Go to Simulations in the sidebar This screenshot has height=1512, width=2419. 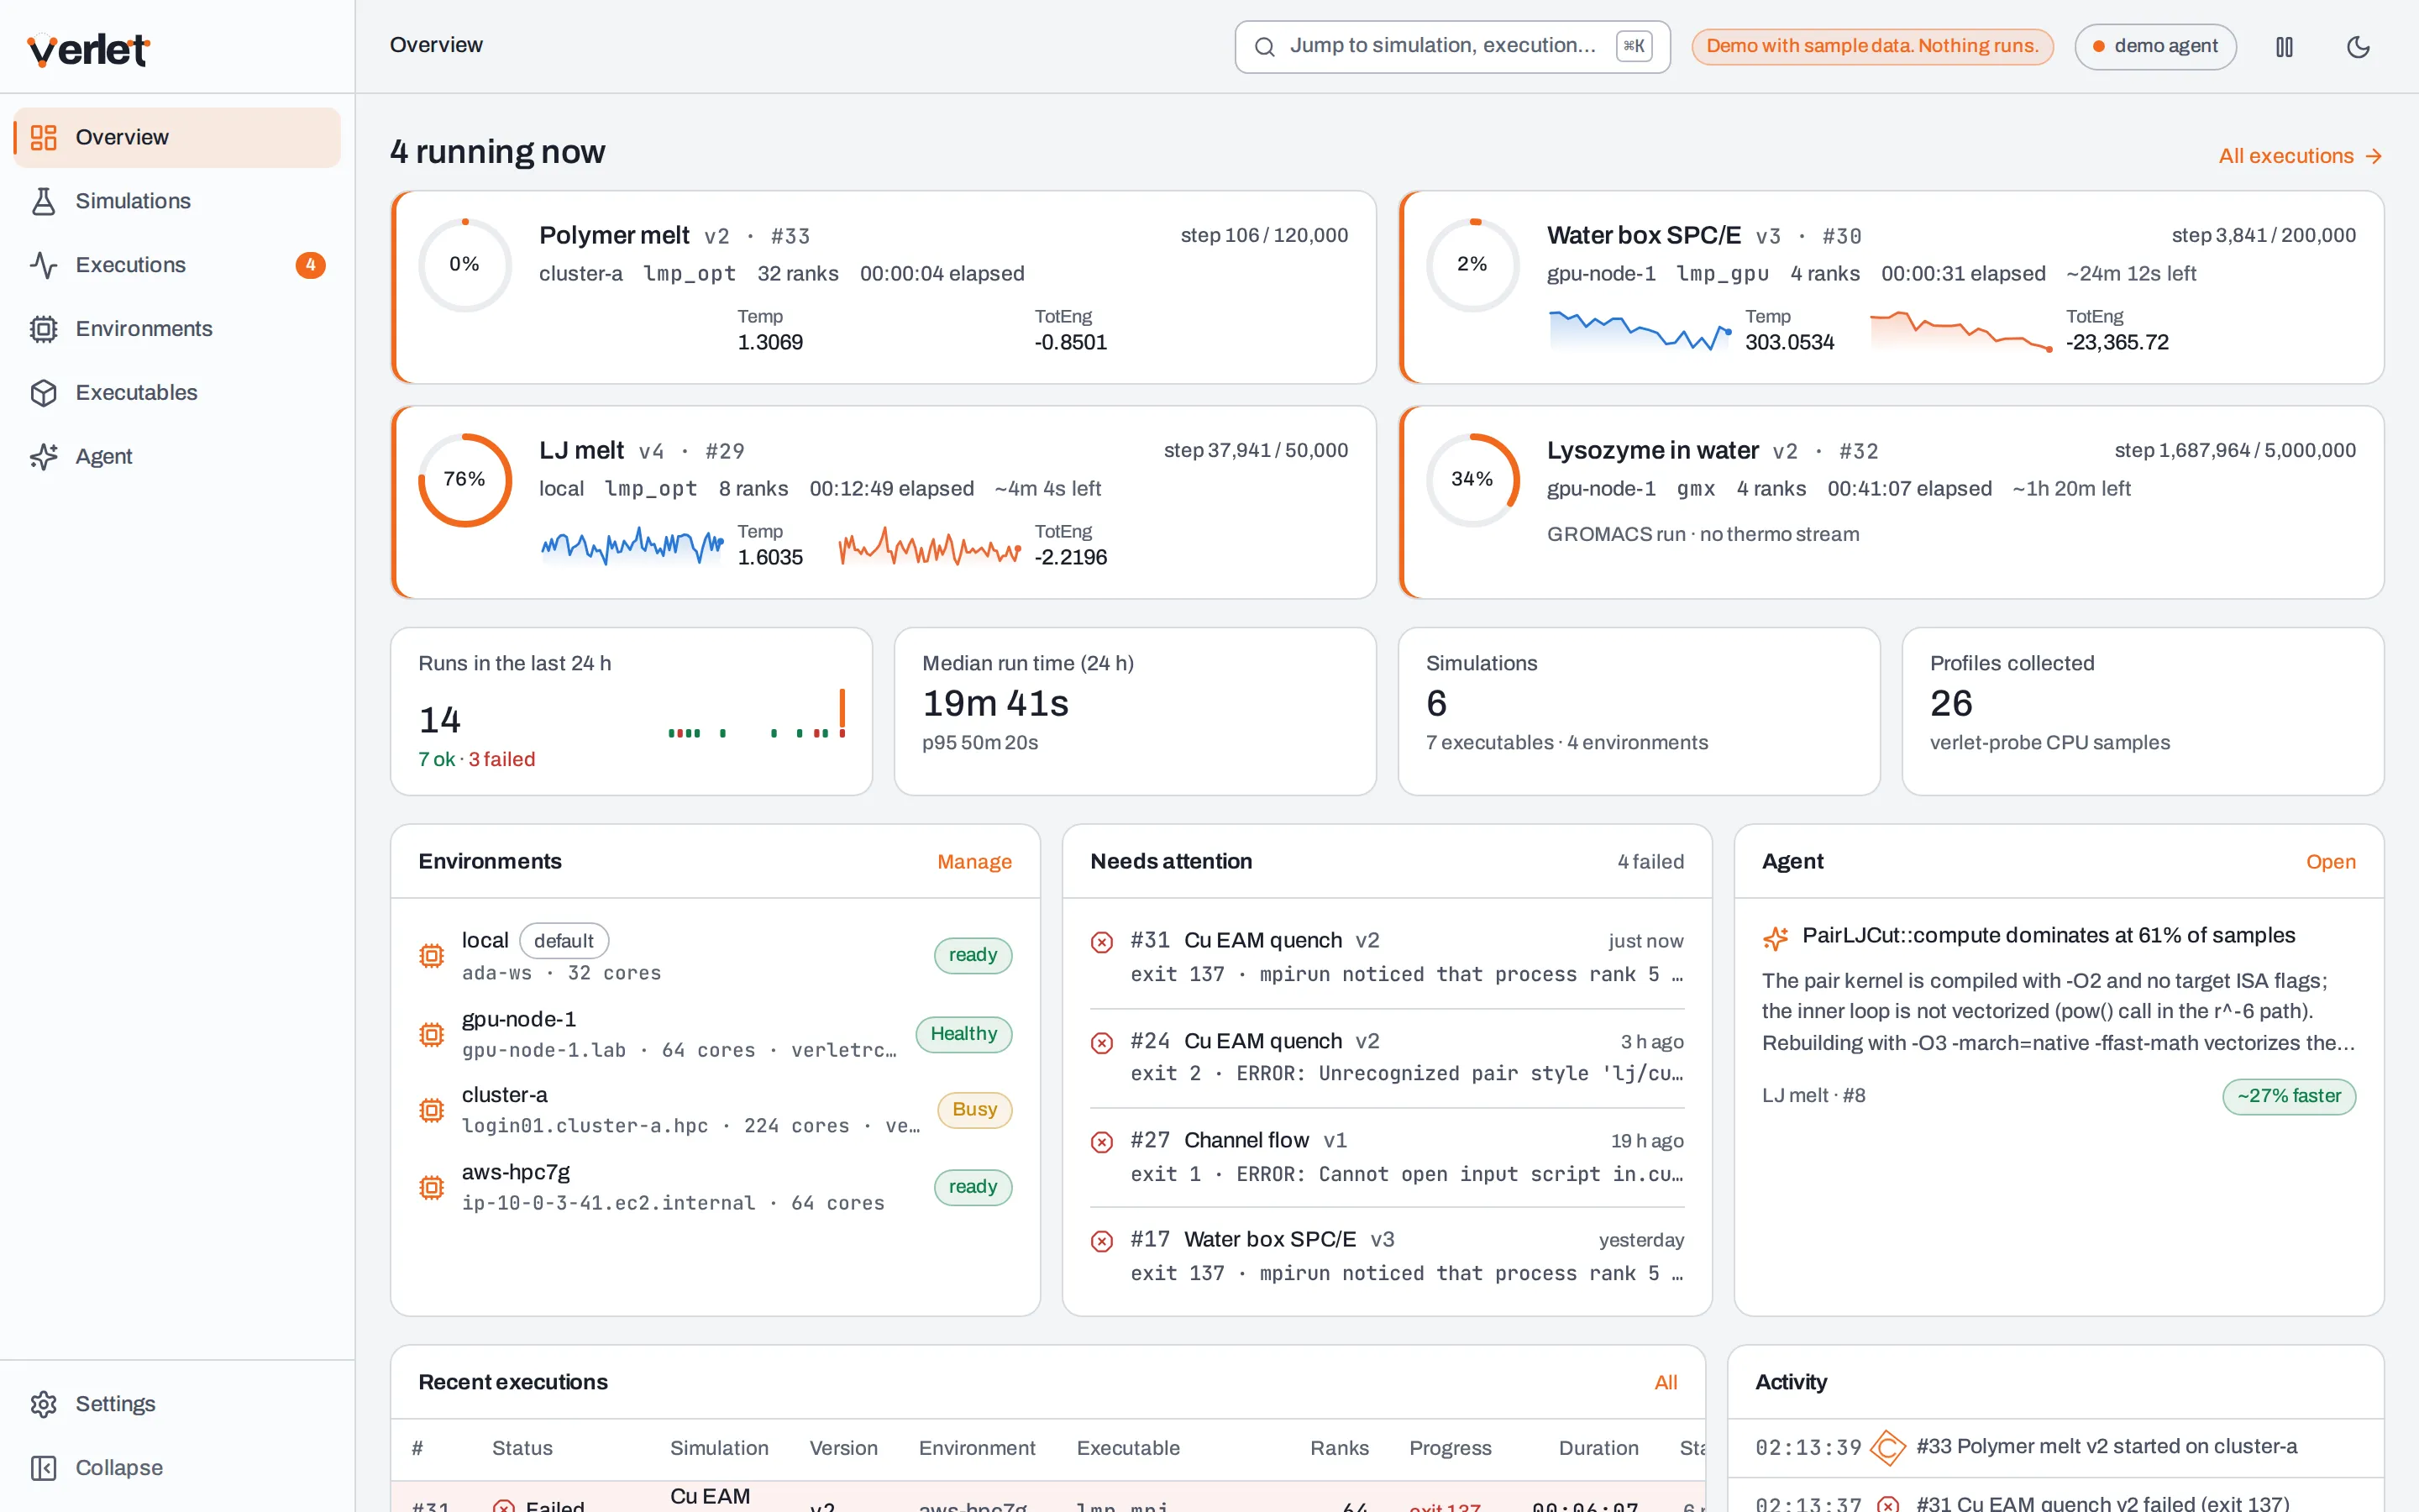pyautogui.click(x=177, y=201)
